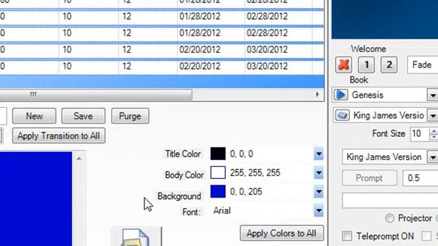Open the Body Color dropdown arrow
Screen dimensions: 438x246
coord(318,173)
